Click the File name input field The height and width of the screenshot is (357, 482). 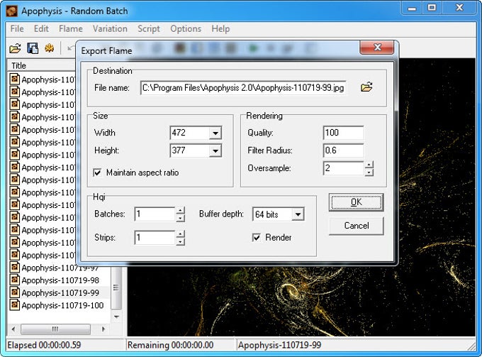(243, 88)
